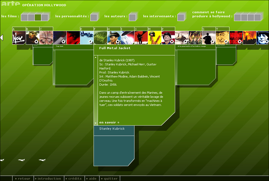Jump to letter F tab
Image resolution: width=269 pixels, height=181 pixels.
coord(101,29)
